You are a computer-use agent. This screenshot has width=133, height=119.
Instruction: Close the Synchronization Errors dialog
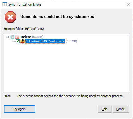(x=129, y=4)
